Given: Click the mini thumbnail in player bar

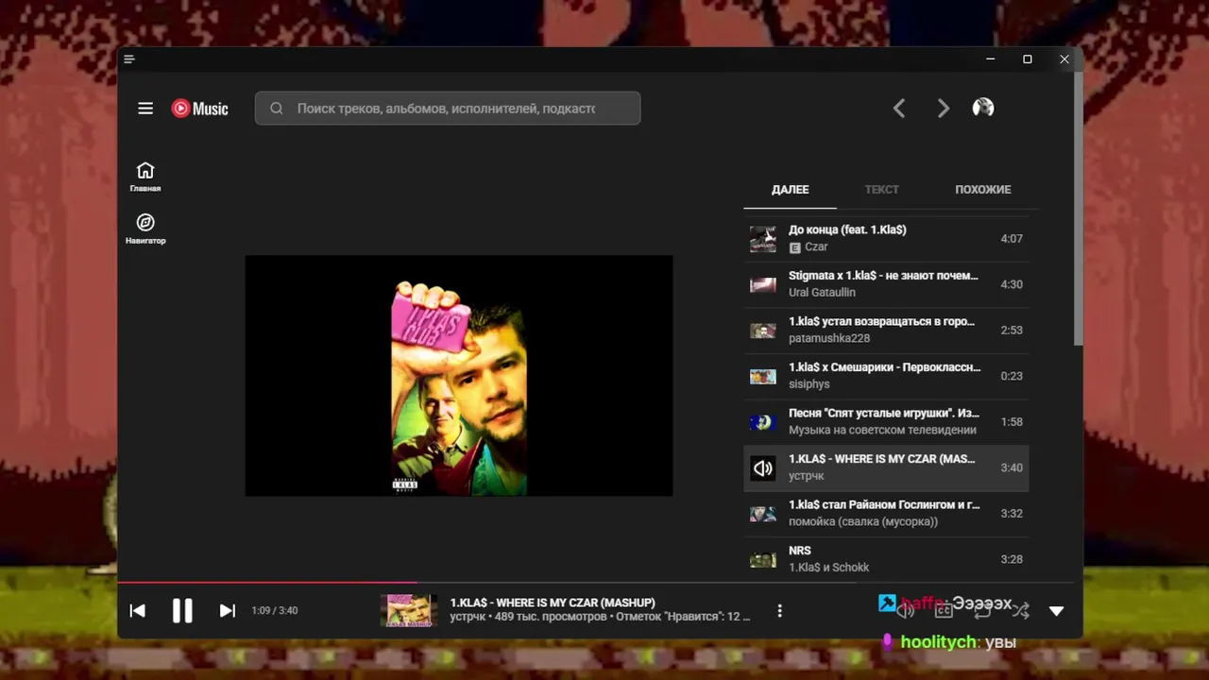Looking at the screenshot, I should [x=408, y=611].
